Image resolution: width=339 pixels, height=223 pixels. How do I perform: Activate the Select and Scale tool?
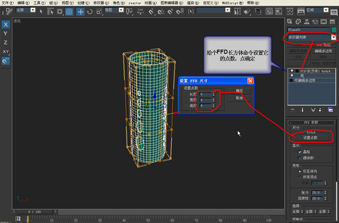(99, 11)
